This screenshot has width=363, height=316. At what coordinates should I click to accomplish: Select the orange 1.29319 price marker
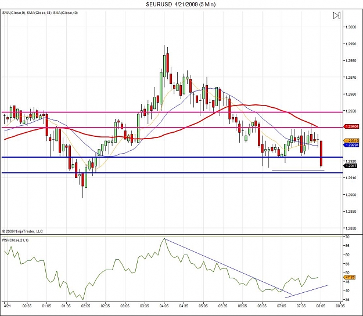(352, 140)
